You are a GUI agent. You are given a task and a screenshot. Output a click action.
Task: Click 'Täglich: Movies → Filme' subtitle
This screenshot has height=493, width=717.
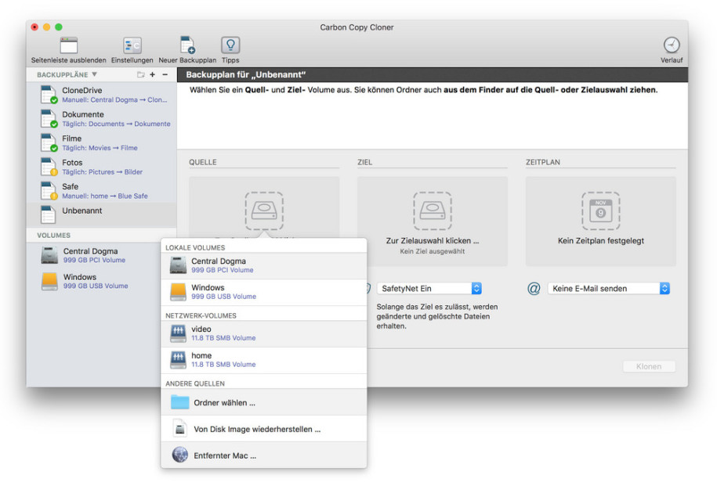click(x=100, y=148)
